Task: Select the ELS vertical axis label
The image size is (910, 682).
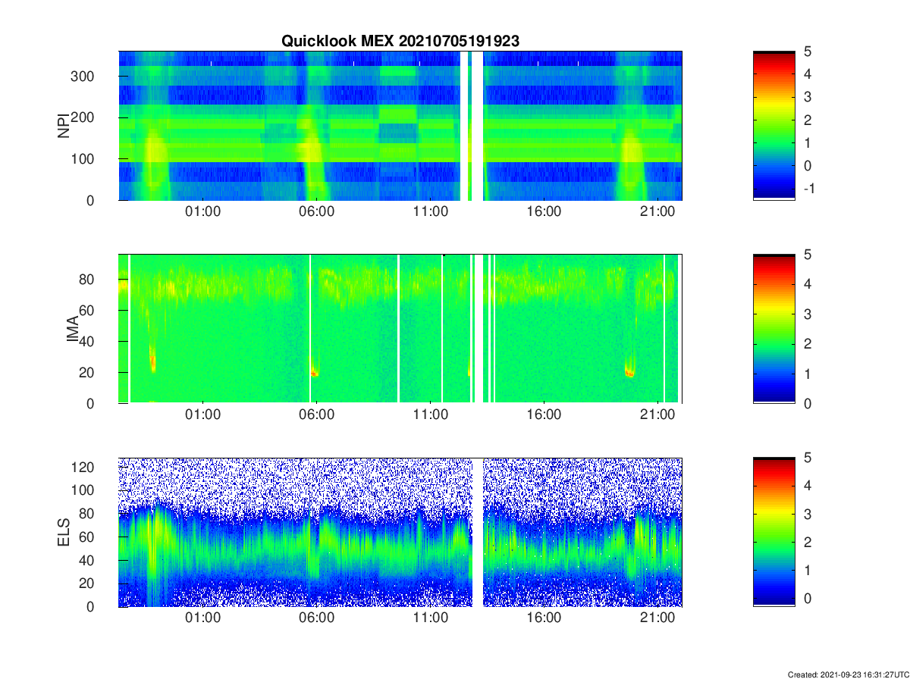Action: 64,532
